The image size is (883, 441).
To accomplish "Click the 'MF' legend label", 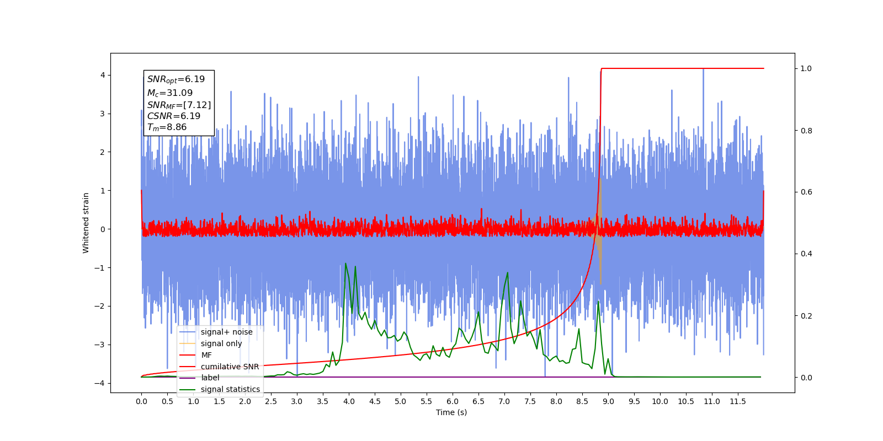I will (206, 355).
